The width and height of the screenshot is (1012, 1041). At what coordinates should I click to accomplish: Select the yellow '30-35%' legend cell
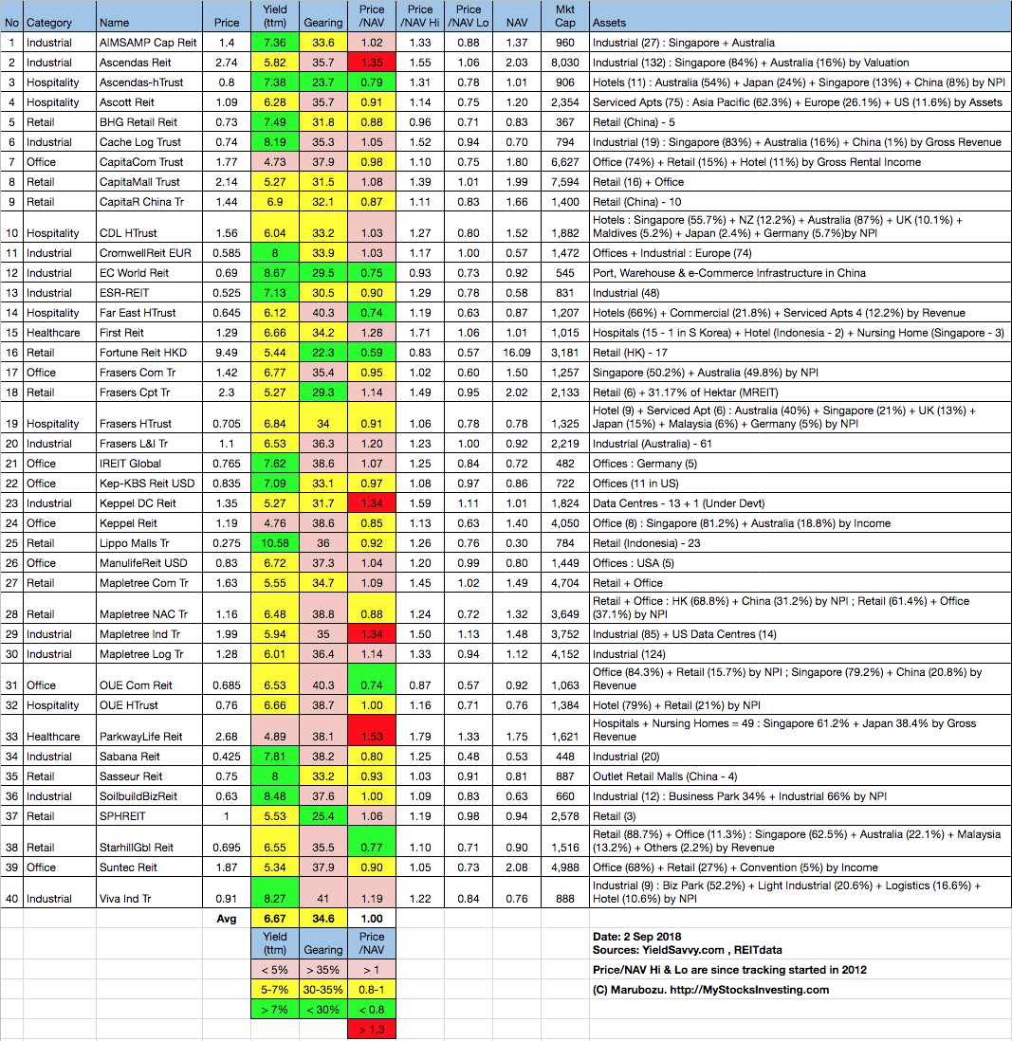tap(323, 990)
